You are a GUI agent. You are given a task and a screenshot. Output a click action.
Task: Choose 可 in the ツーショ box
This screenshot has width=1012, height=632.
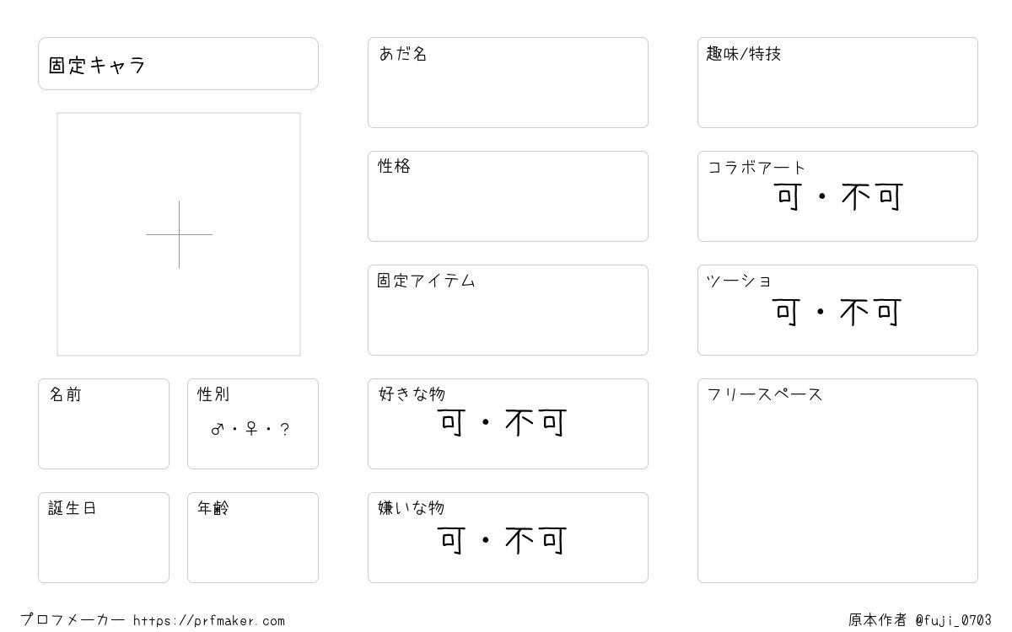[788, 312]
